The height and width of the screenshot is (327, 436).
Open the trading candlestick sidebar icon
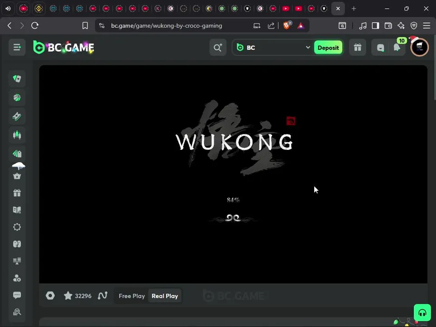[x=17, y=135]
